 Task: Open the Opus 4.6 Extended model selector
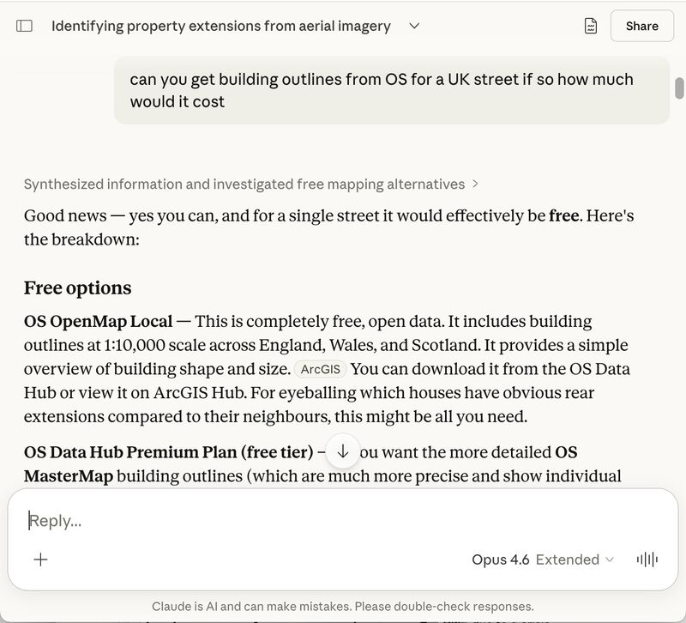(x=542, y=559)
